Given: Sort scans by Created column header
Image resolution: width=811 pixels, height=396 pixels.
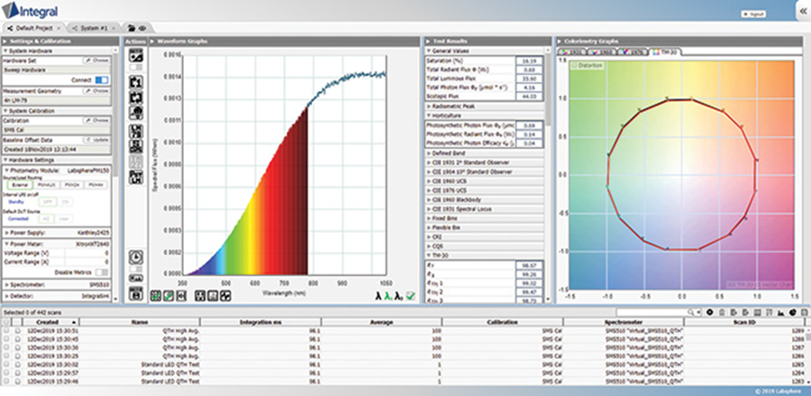Looking at the screenshot, I should click(x=51, y=322).
